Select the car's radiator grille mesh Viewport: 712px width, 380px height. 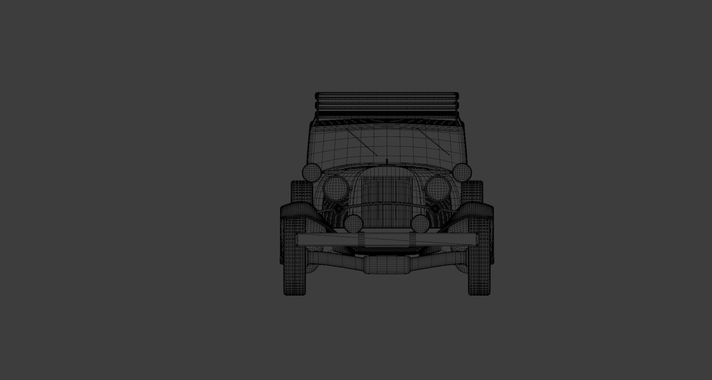(387, 202)
